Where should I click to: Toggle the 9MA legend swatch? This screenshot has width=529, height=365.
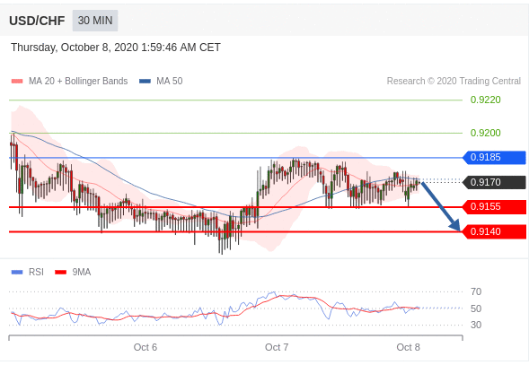click(x=61, y=272)
